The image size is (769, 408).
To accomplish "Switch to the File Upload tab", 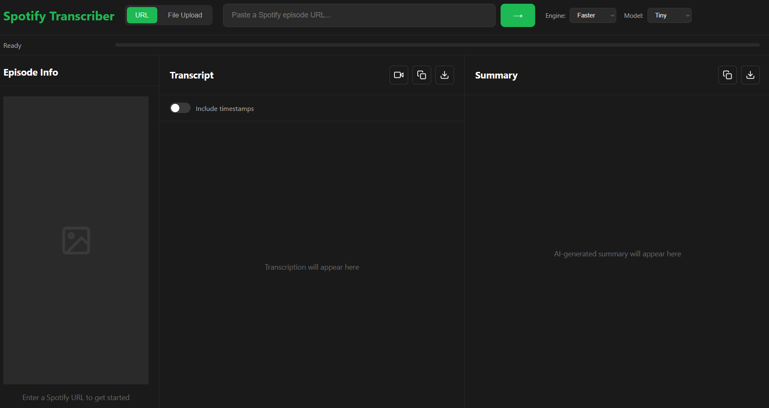I will pos(185,15).
